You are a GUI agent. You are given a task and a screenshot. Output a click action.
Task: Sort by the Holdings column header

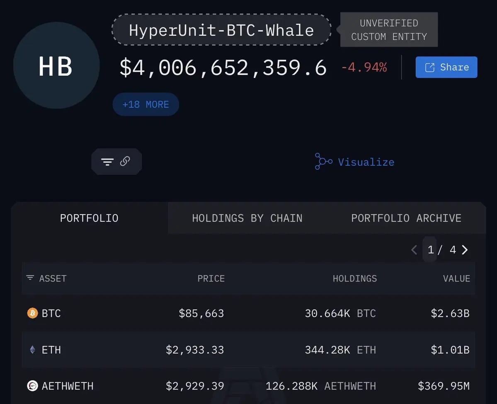[x=355, y=278]
